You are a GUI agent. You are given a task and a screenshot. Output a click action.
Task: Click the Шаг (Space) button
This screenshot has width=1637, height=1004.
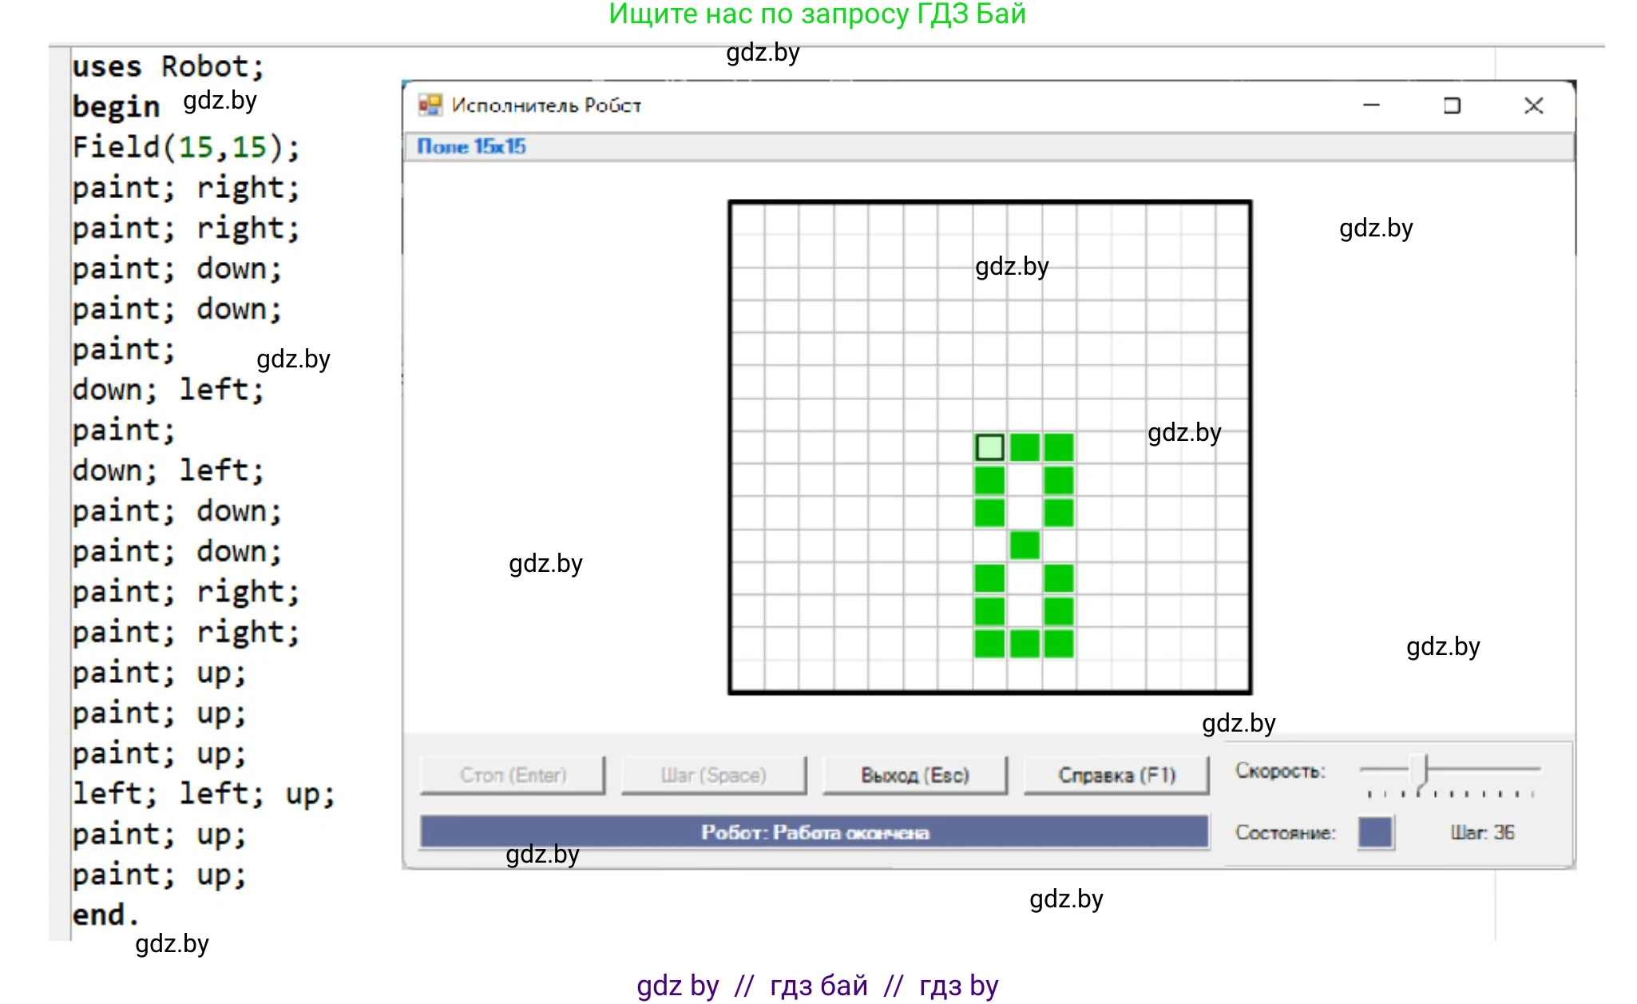(x=713, y=775)
